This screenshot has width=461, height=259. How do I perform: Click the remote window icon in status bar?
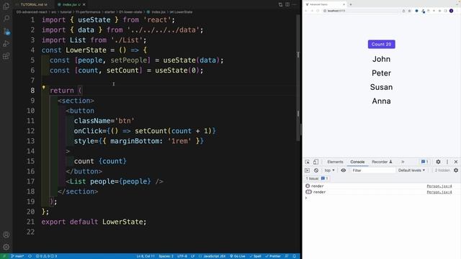pyautogui.click(x=4, y=256)
